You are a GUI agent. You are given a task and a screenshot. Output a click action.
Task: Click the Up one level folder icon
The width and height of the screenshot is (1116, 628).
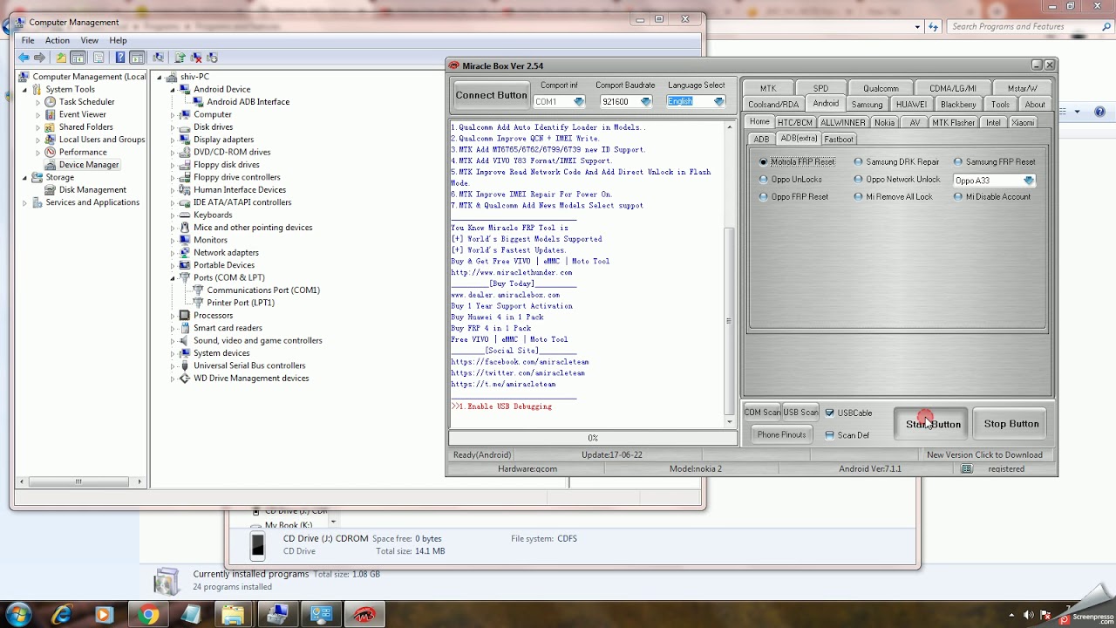tap(61, 58)
